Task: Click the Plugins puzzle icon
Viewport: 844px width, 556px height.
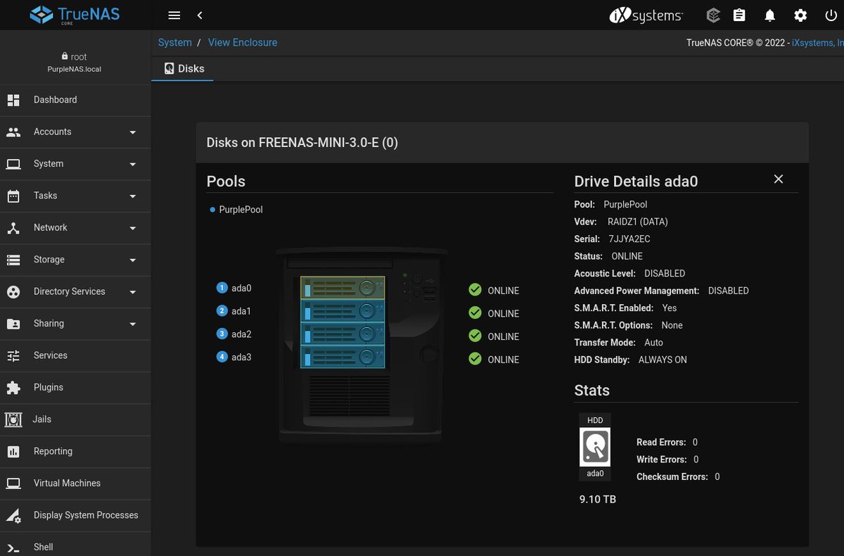Action: (x=13, y=387)
